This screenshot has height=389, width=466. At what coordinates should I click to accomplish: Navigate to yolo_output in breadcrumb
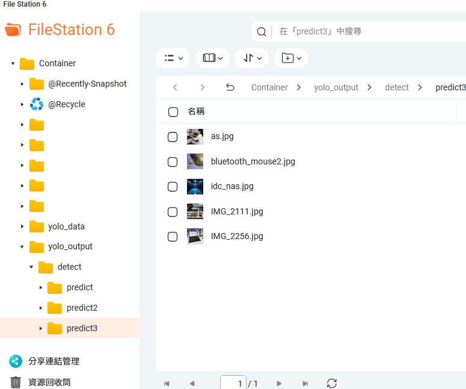pos(336,87)
